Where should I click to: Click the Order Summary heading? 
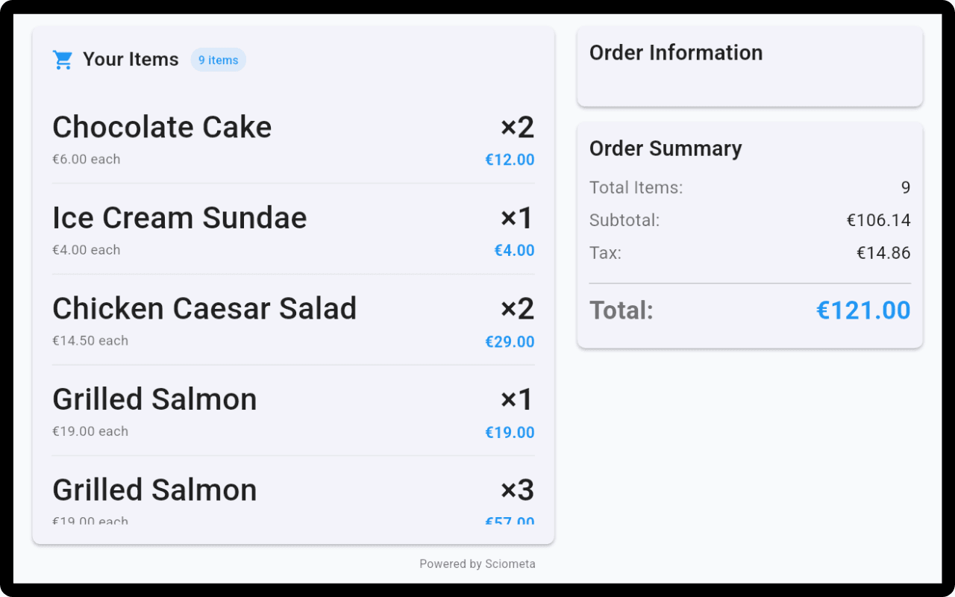pos(666,149)
